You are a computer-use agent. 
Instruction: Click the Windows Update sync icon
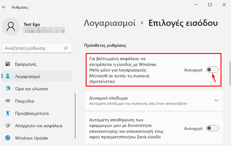tap(8, 138)
